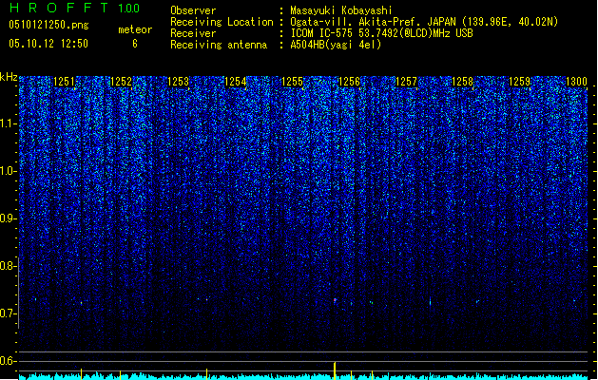Click the 1257 time marker
The image size is (598, 380).
(x=407, y=82)
